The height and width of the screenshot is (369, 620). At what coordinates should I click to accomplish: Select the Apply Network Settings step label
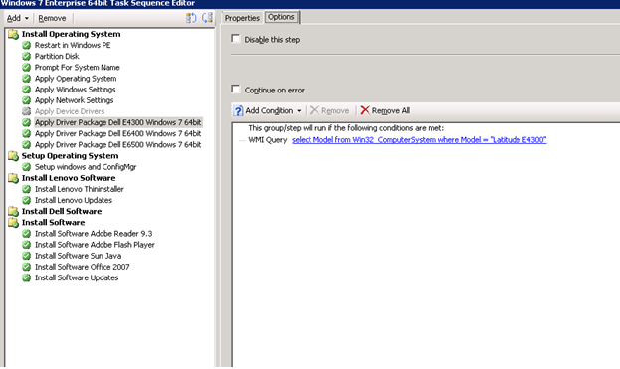tap(74, 100)
